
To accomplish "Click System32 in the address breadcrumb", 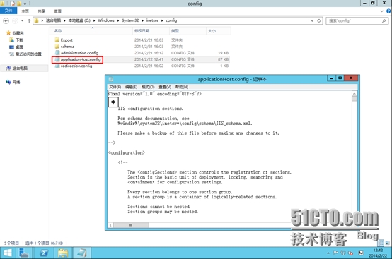I will (x=130, y=20).
